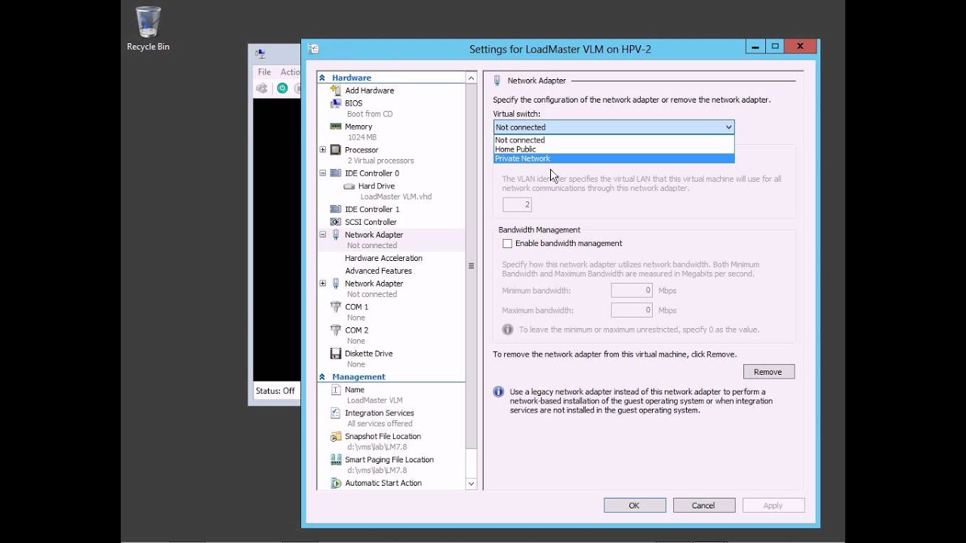Click the Processor icon

click(x=336, y=150)
